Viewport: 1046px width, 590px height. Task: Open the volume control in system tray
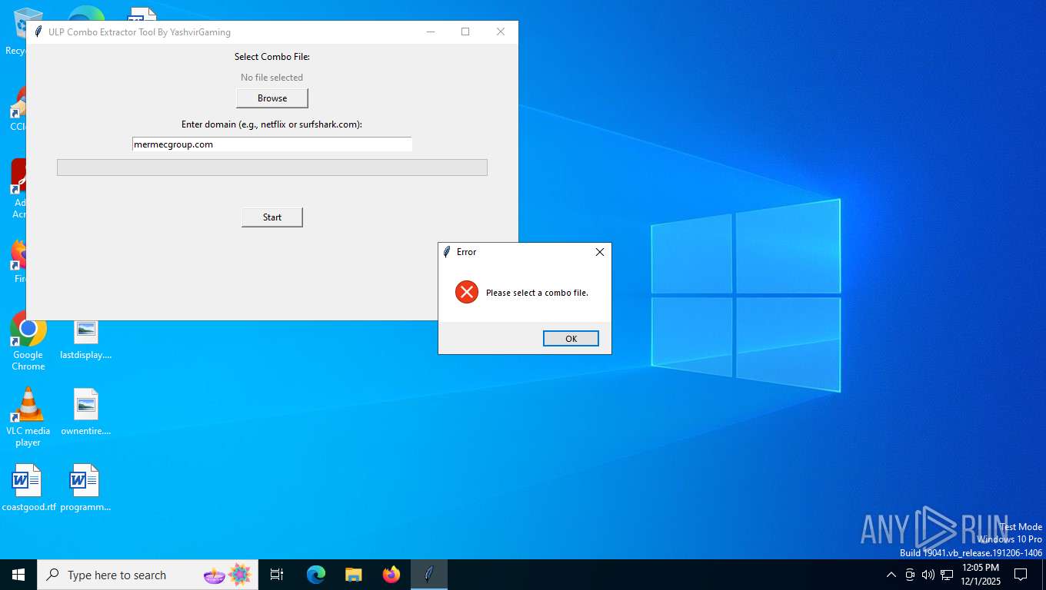[x=928, y=575]
